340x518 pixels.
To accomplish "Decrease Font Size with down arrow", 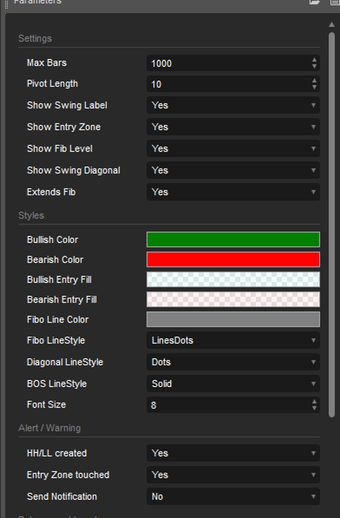I will pos(314,409).
